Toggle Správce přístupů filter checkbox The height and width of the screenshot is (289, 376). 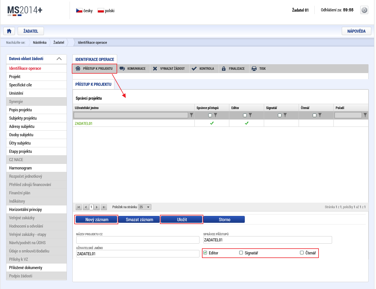tap(210, 115)
